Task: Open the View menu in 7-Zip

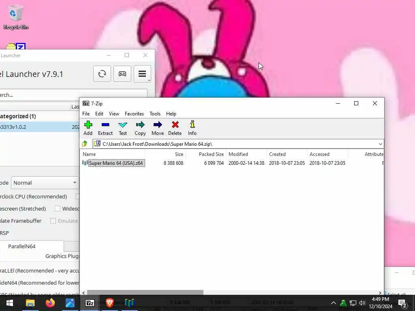Action: coord(114,114)
